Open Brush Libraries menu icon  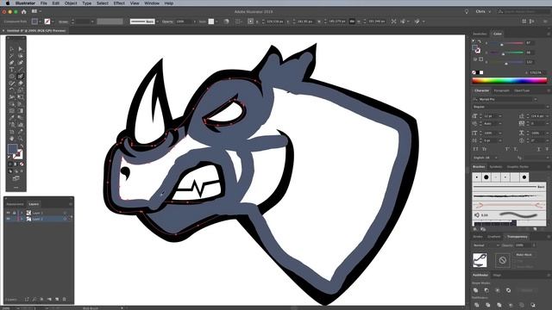475,229
